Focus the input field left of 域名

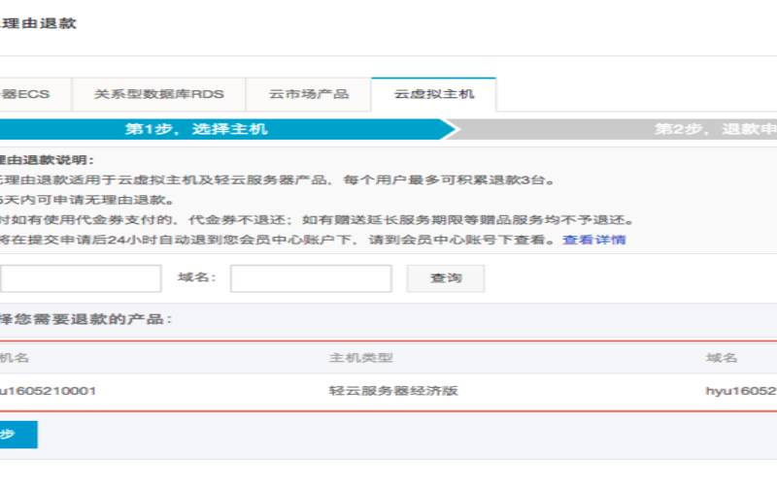(81, 278)
